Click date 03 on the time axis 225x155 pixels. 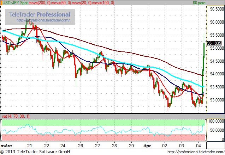182,146
